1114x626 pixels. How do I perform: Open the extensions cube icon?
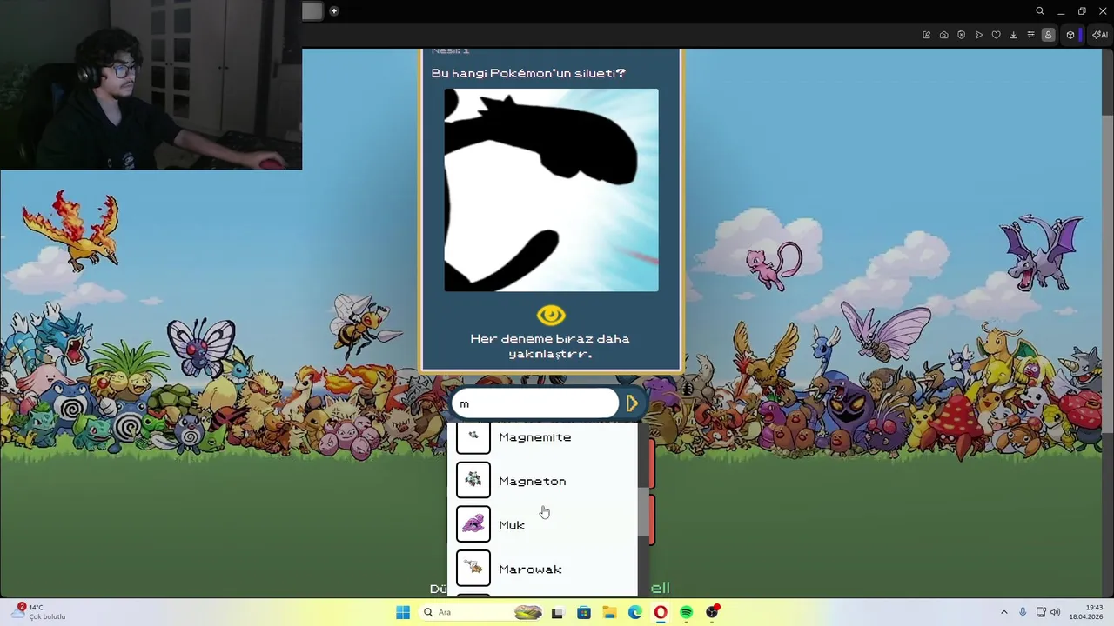pyautogui.click(x=1070, y=35)
